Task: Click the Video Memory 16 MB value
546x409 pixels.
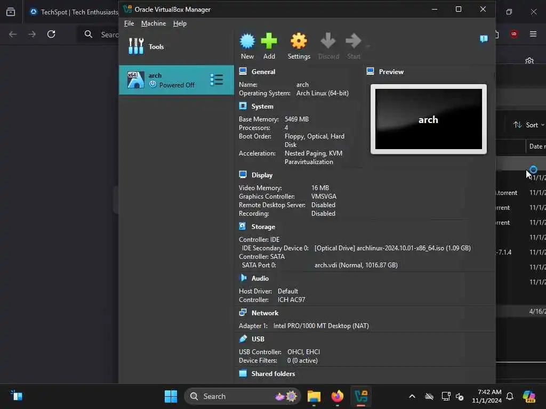Action: pyautogui.click(x=320, y=188)
